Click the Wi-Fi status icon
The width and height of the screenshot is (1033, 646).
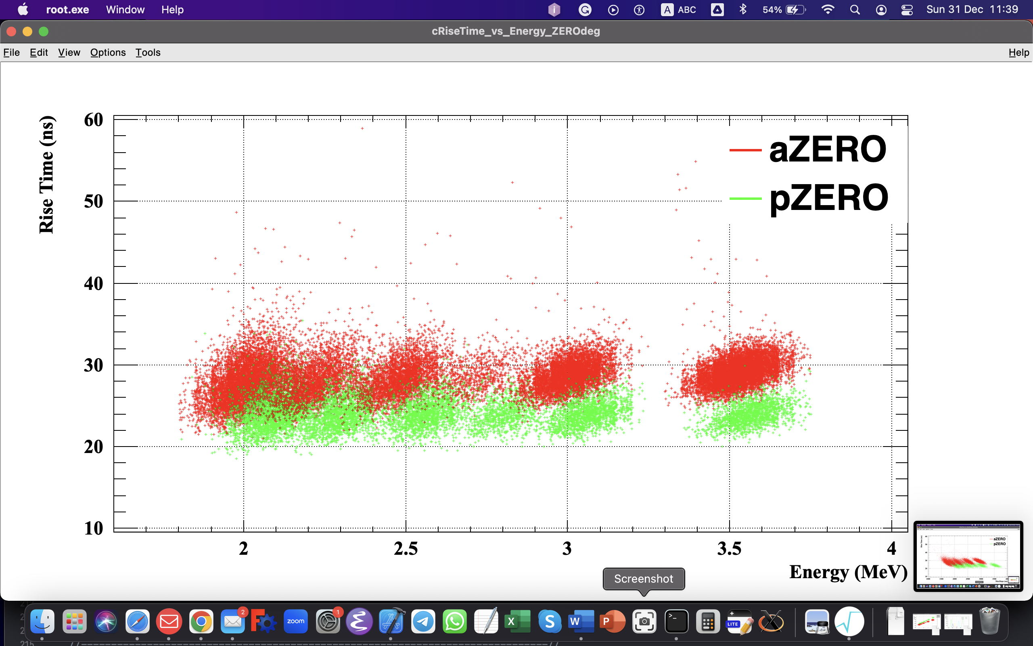pyautogui.click(x=828, y=10)
